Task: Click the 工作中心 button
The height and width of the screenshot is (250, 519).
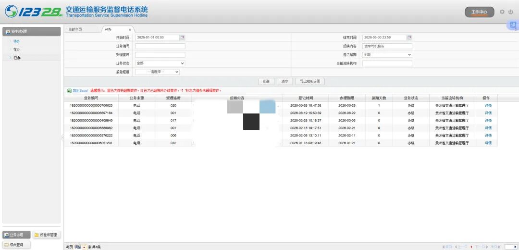Action: point(479,12)
